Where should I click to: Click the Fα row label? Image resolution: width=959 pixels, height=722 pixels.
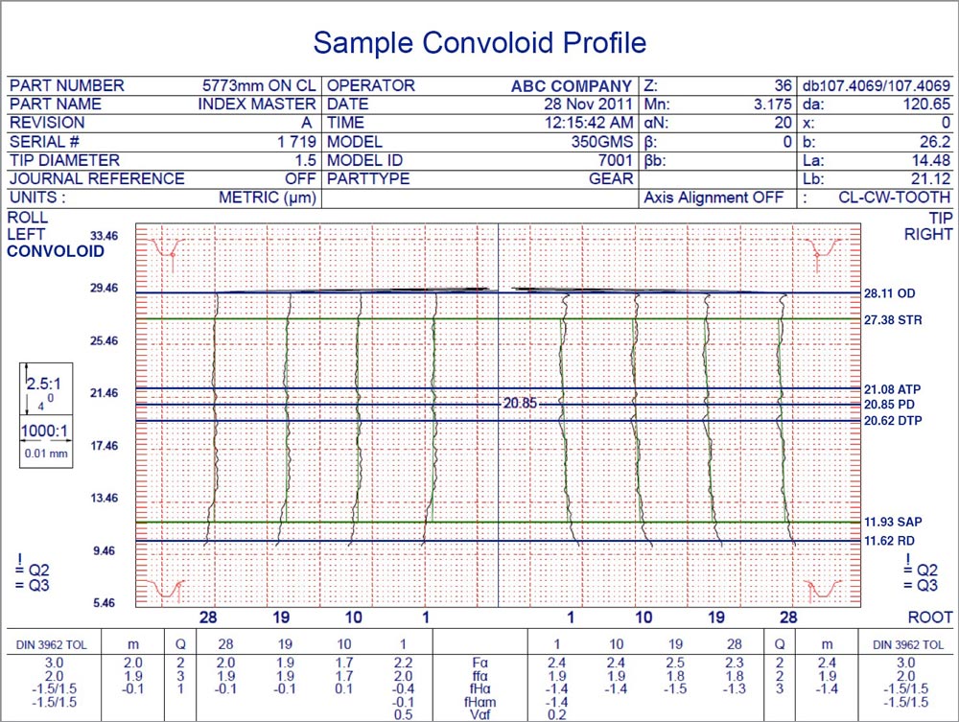[480, 663]
